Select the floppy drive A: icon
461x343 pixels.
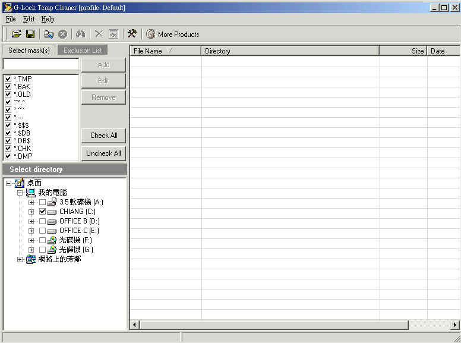click(x=52, y=202)
